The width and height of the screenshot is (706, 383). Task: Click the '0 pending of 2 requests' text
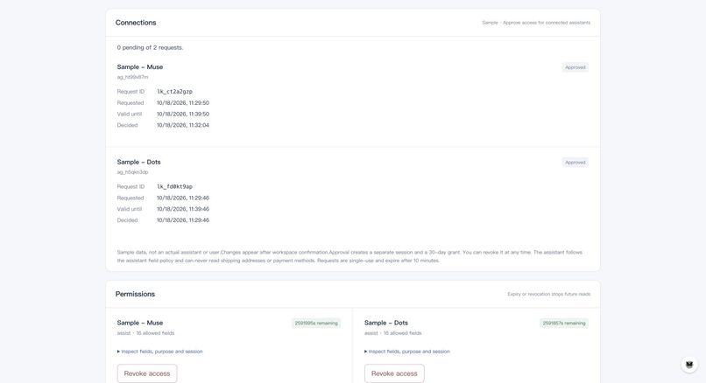tap(150, 47)
